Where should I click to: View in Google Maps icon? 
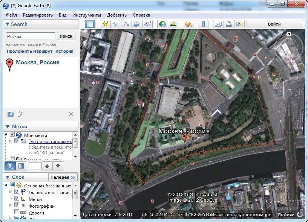tap(239, 24)
